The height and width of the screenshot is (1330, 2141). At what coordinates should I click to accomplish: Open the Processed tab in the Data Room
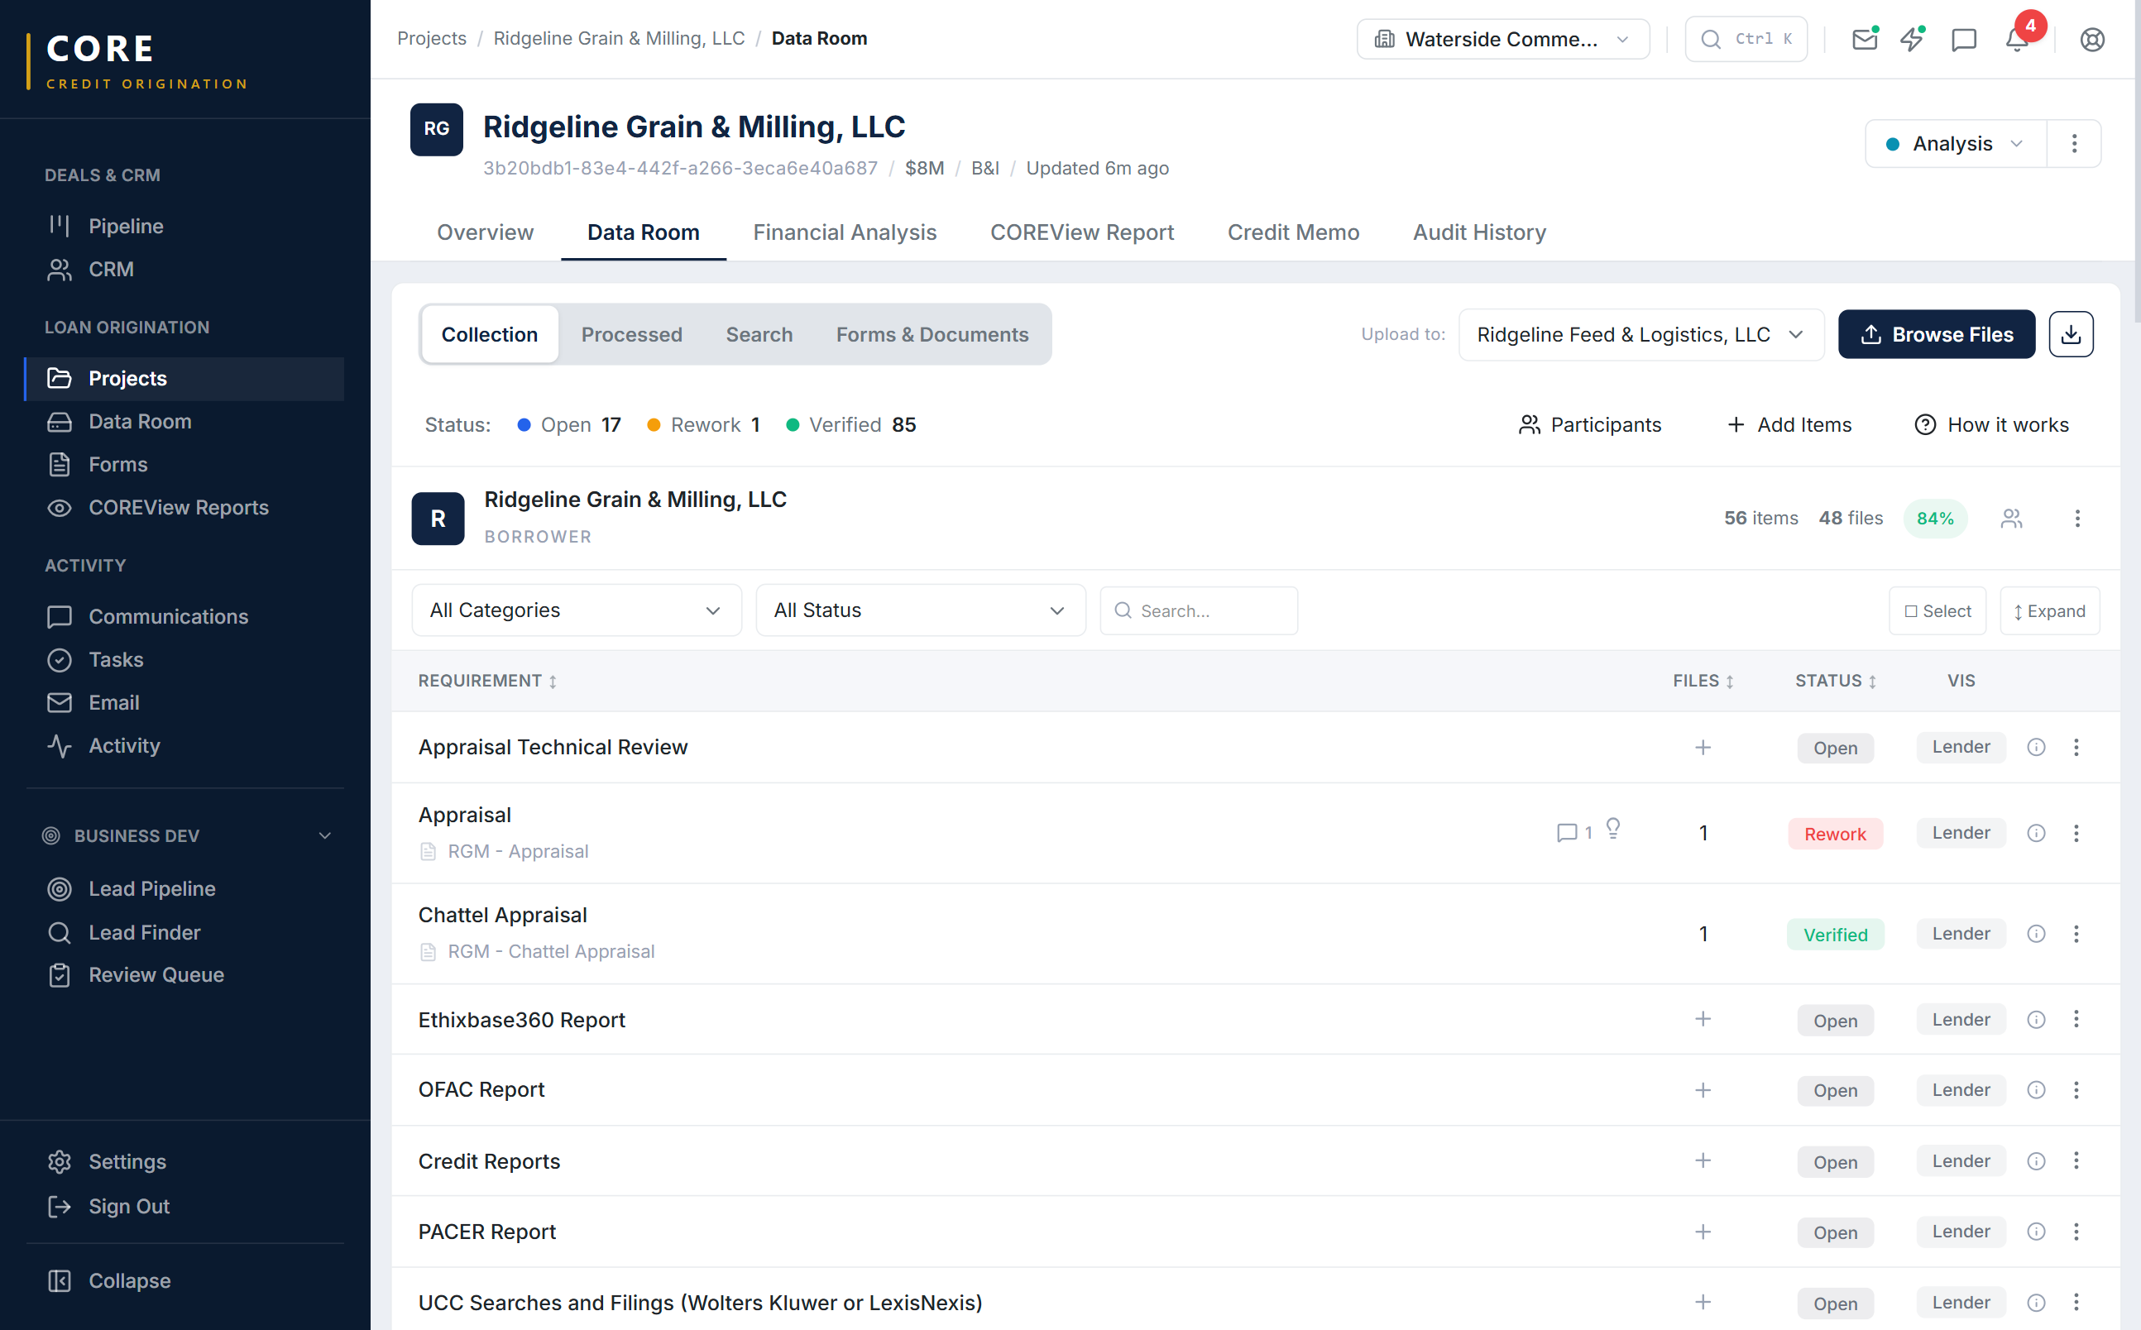(631, 334)
